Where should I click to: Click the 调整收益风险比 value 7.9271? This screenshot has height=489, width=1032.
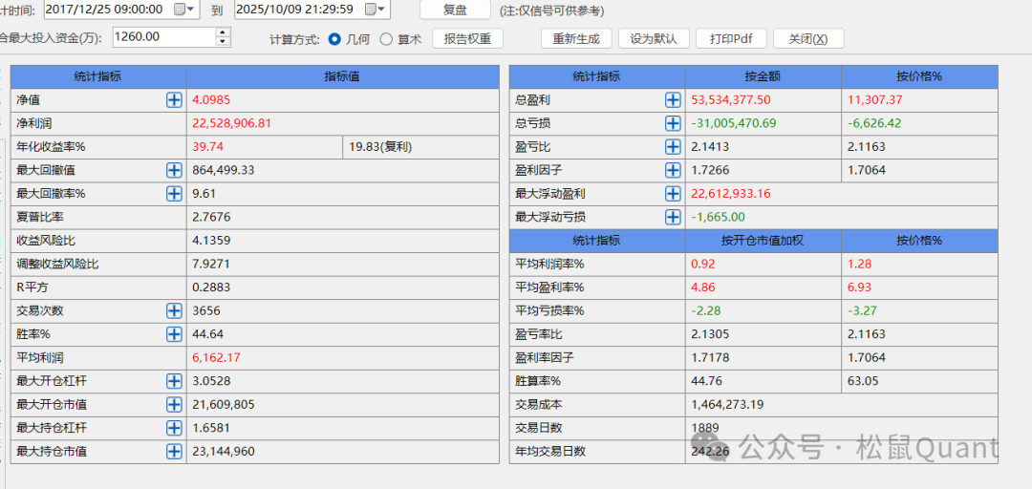pyautogui.click(x=211, y=264)
